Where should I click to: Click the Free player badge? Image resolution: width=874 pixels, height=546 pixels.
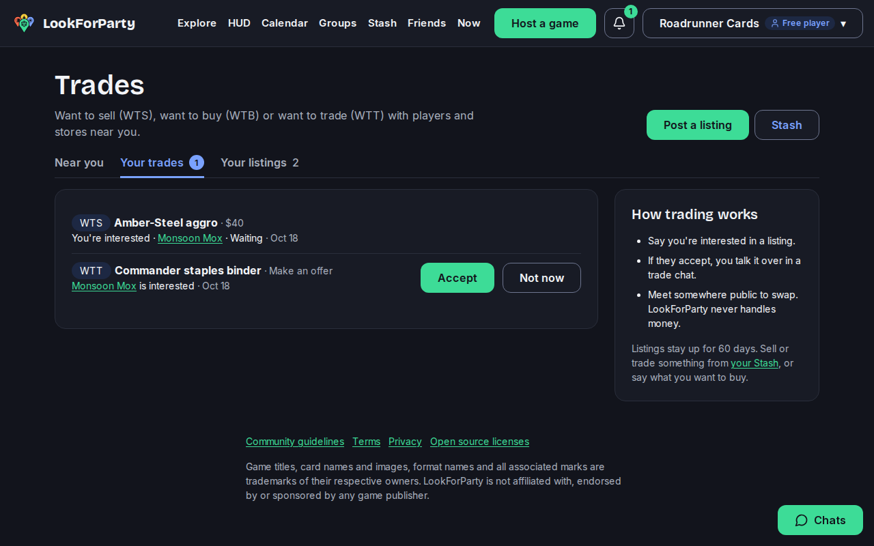click(800, 23)
